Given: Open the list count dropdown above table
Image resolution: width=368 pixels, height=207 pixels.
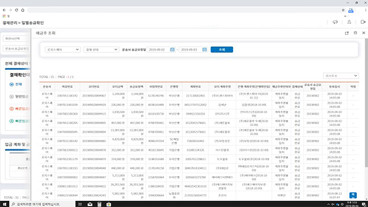Looking at the screenshot, I should (x=341, y=76).
